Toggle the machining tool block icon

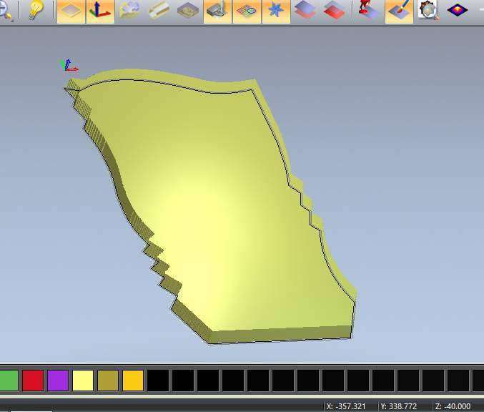click(217, 11)
